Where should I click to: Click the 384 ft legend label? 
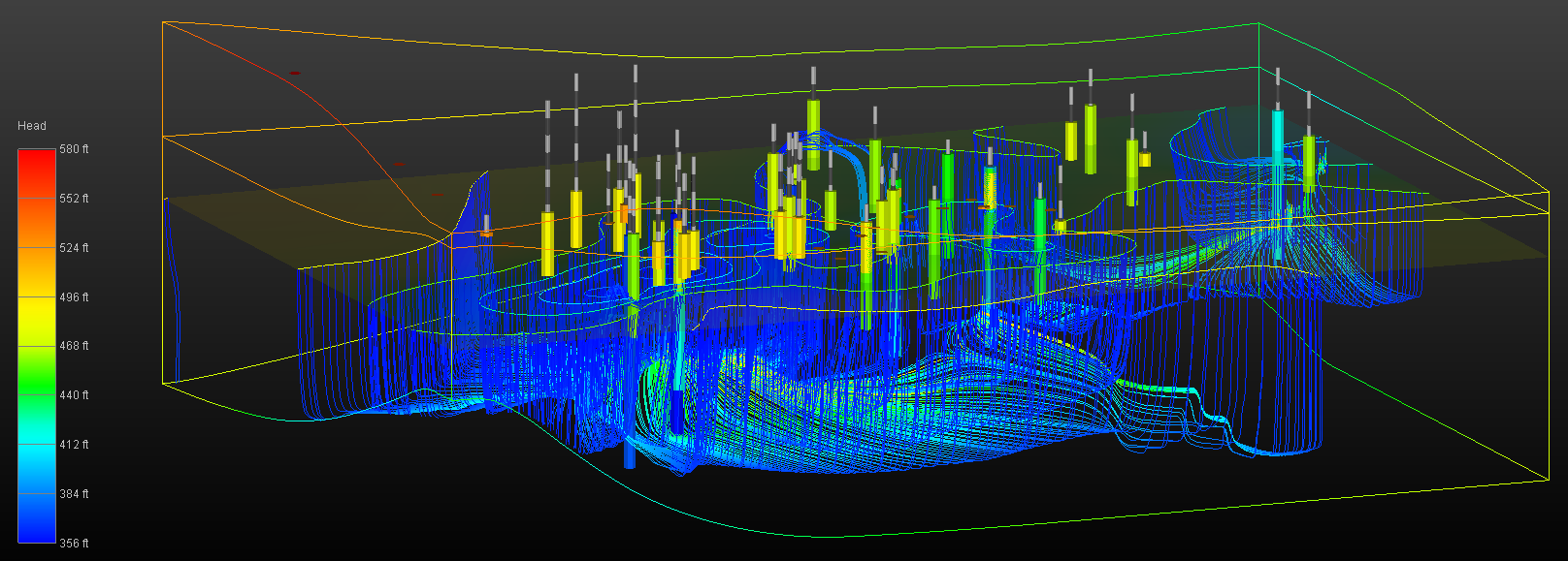pyautogui.click(x=74, y=494)
